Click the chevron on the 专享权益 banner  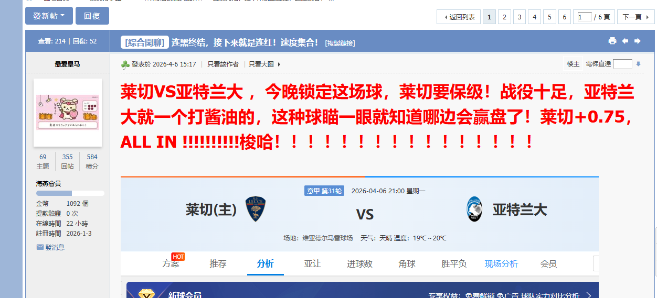click(x=589, y=295)
